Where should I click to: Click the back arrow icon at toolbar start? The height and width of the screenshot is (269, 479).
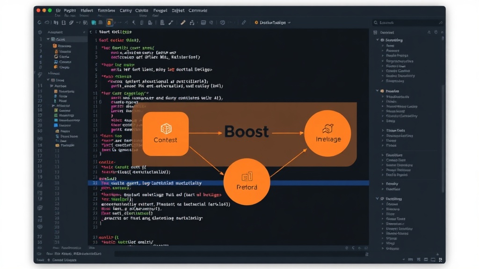39,22
